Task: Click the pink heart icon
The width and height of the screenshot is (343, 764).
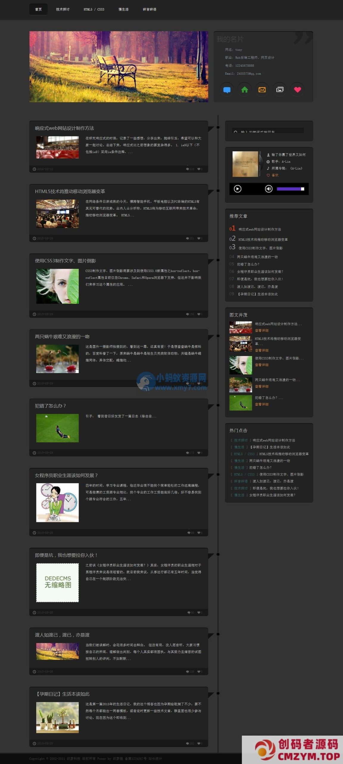Action: 297,90
